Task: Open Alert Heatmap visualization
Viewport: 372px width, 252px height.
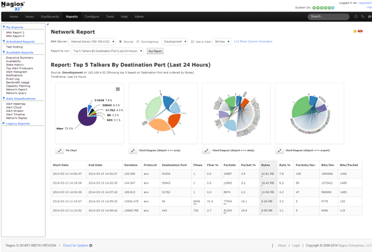Action: pos(15,104)
